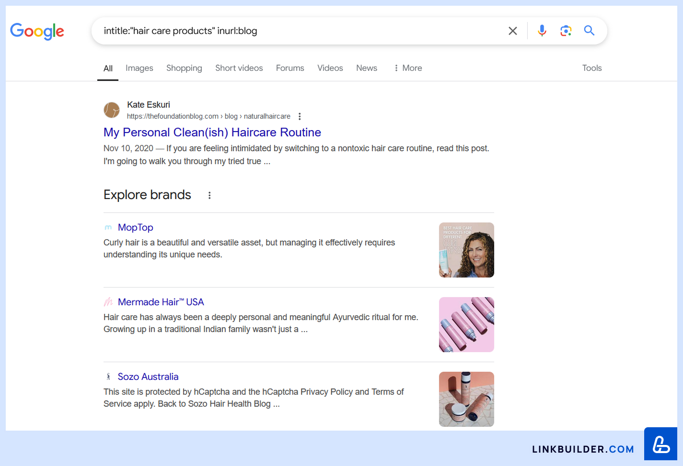Open options menu next to Explore brands
This screenshot has width=683, height=466.
[x=209, y=195]
